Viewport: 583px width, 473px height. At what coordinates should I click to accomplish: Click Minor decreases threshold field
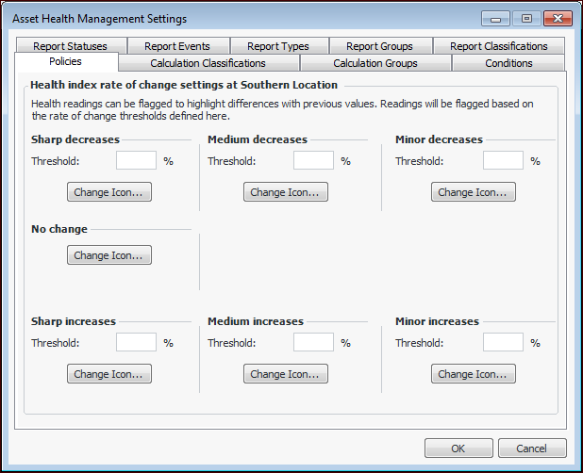click(503, 160)
